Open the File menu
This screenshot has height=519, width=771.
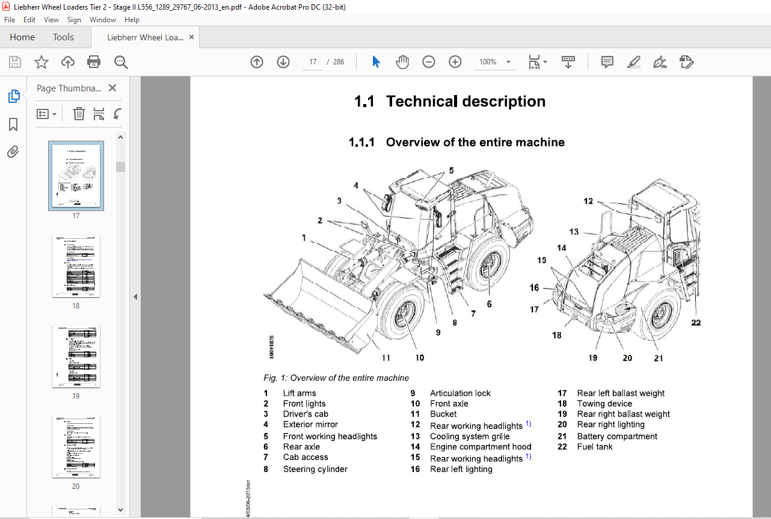10,20
